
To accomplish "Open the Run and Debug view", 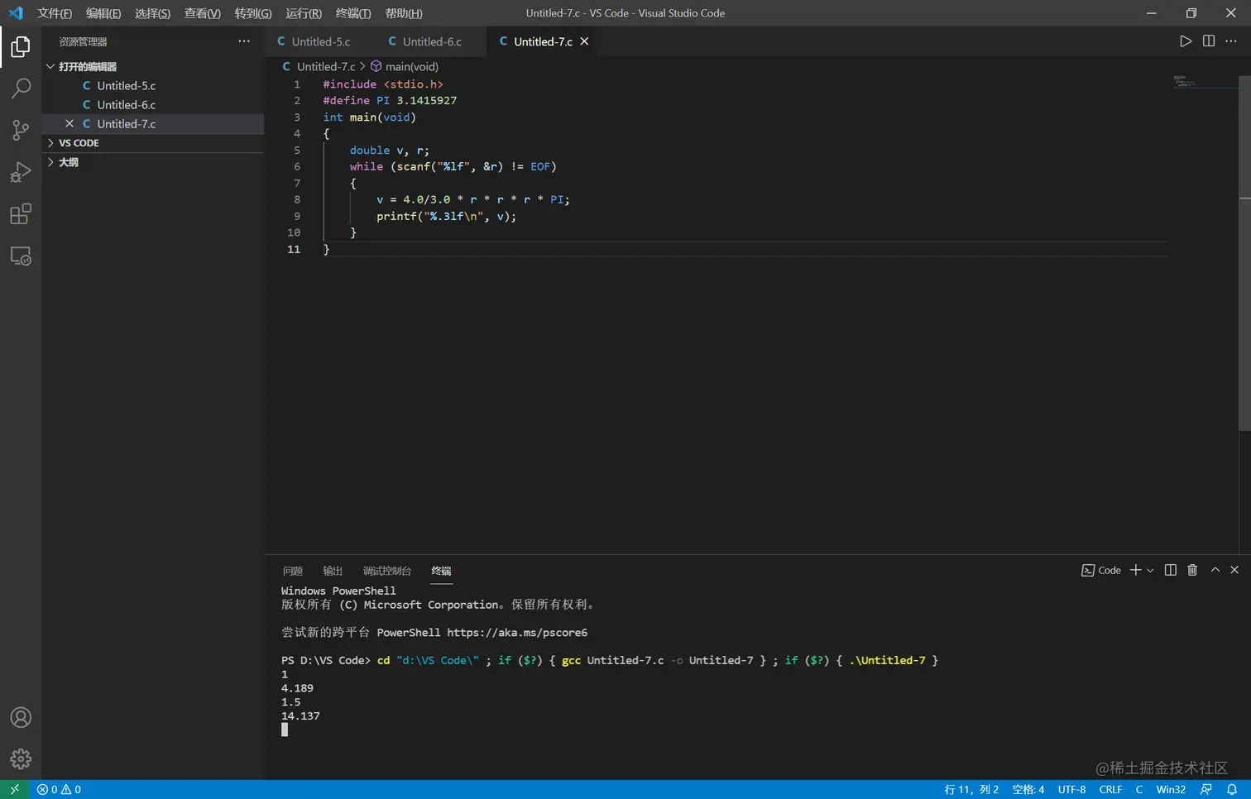I will click(x=21, y=172).
